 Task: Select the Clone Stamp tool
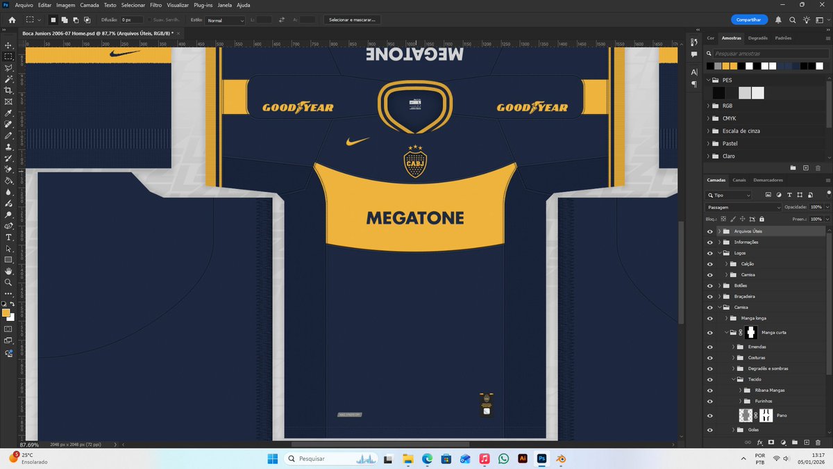point(8,147)
